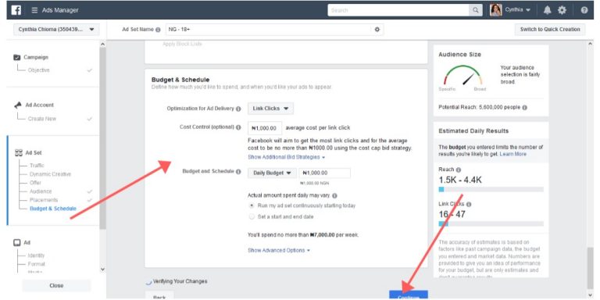Go to Placements in sidebar
The image size is (600, 300).
[x=44, y=200]
